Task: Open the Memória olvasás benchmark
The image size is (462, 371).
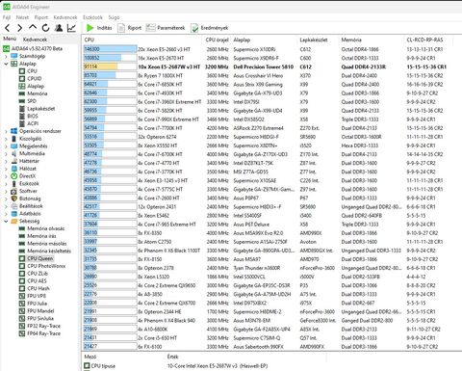Action: point(41,228)
